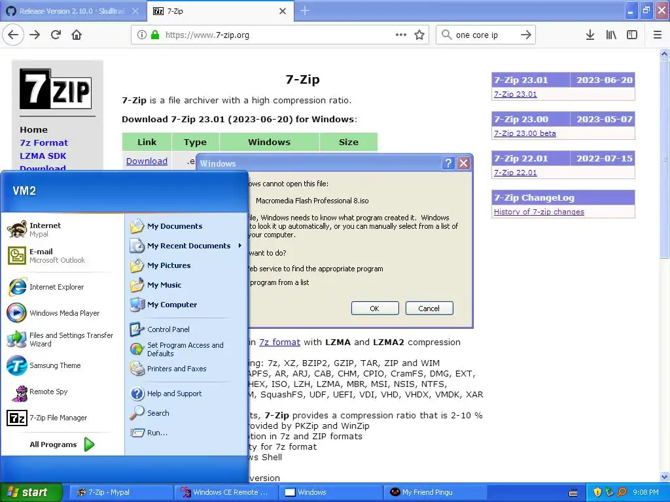Open a new browser tab

coord(305,11)
